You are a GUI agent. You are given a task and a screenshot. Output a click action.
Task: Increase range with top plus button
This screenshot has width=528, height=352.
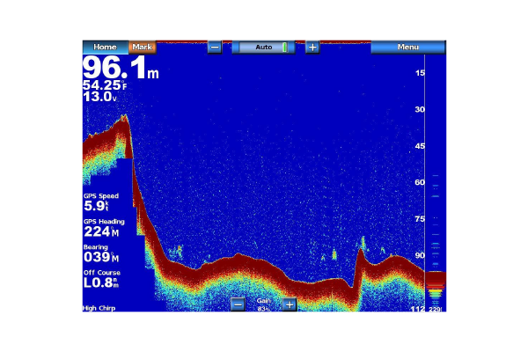312,47
